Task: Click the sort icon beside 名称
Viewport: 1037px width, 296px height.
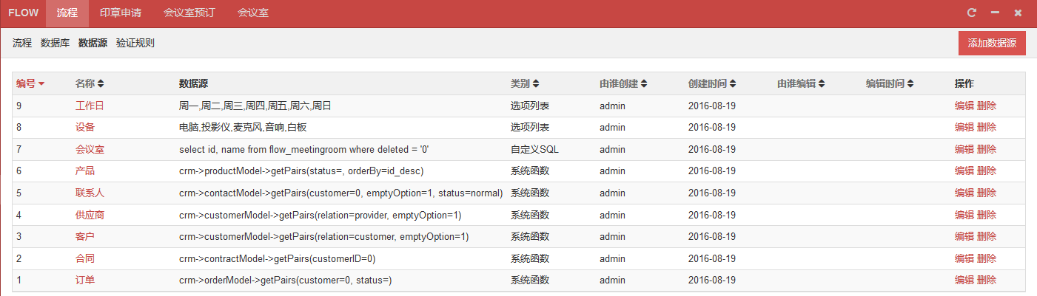Action: pyautogui.click(x=101, y=83)
